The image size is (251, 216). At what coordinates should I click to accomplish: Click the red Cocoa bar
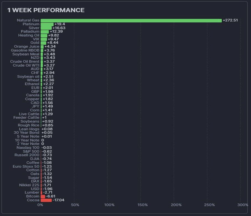[x=46, y=200]
